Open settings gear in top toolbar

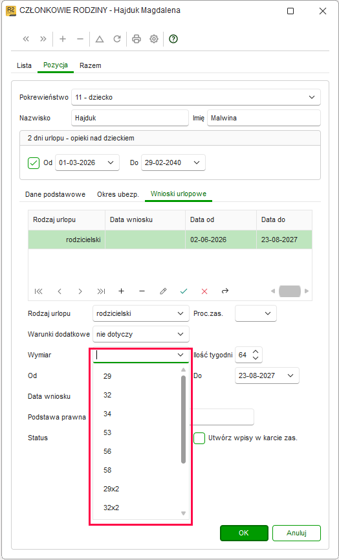click(x=154, y=39)
